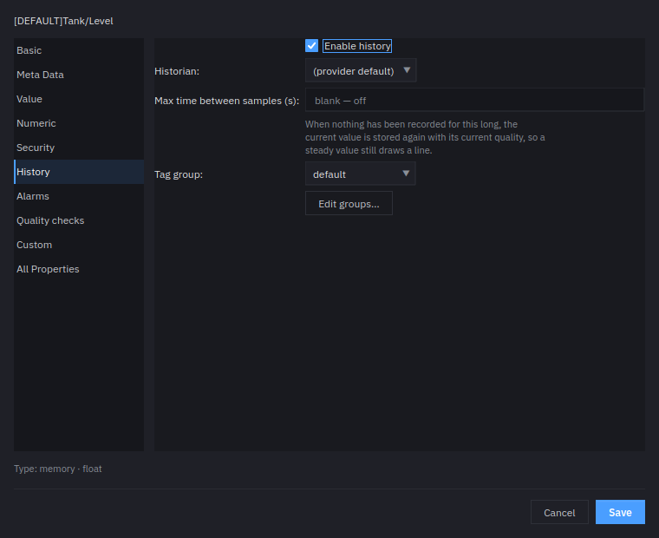Switch to Quality checks section

[79, 220]
